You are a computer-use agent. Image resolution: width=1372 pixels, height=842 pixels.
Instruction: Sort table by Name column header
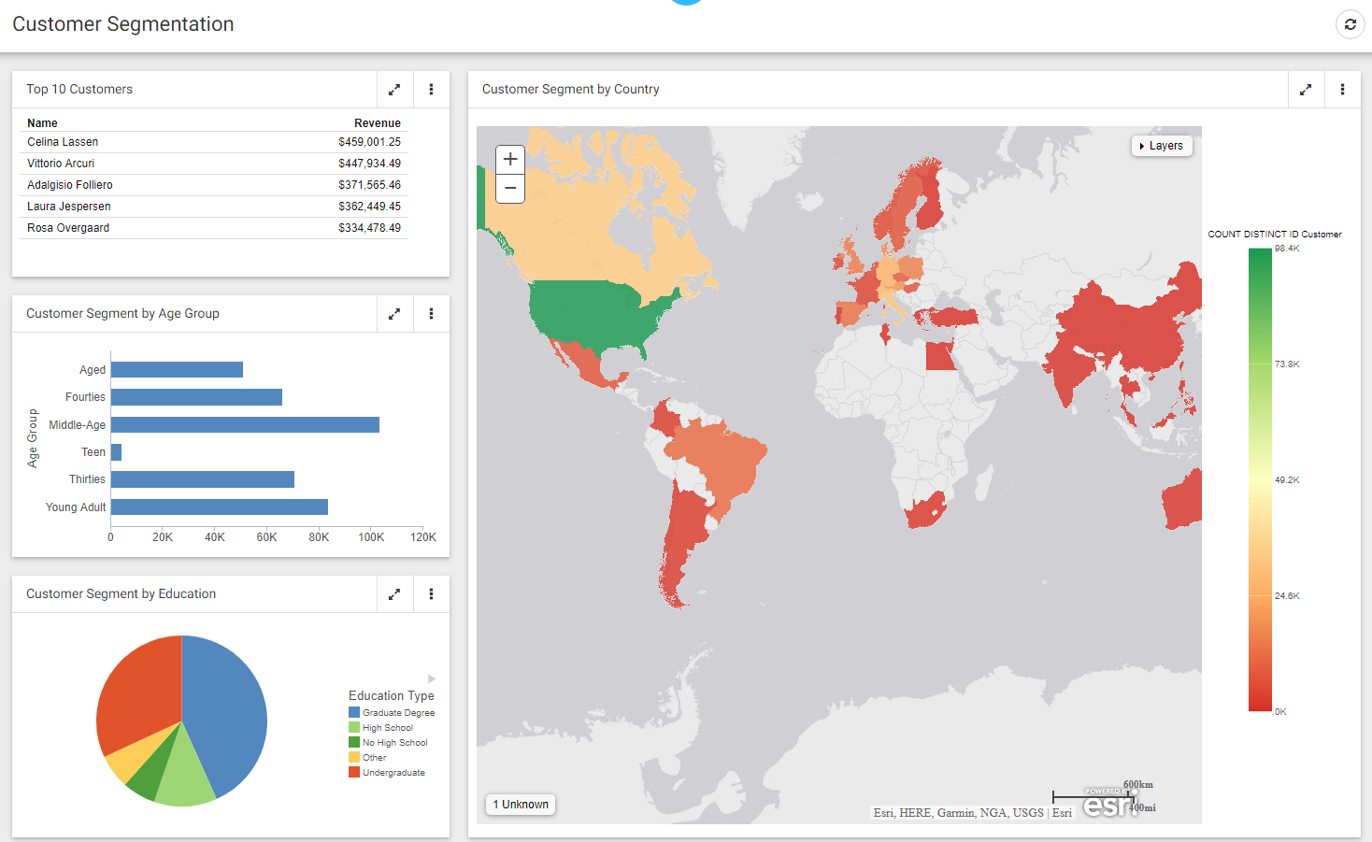(x=42, y=123)
